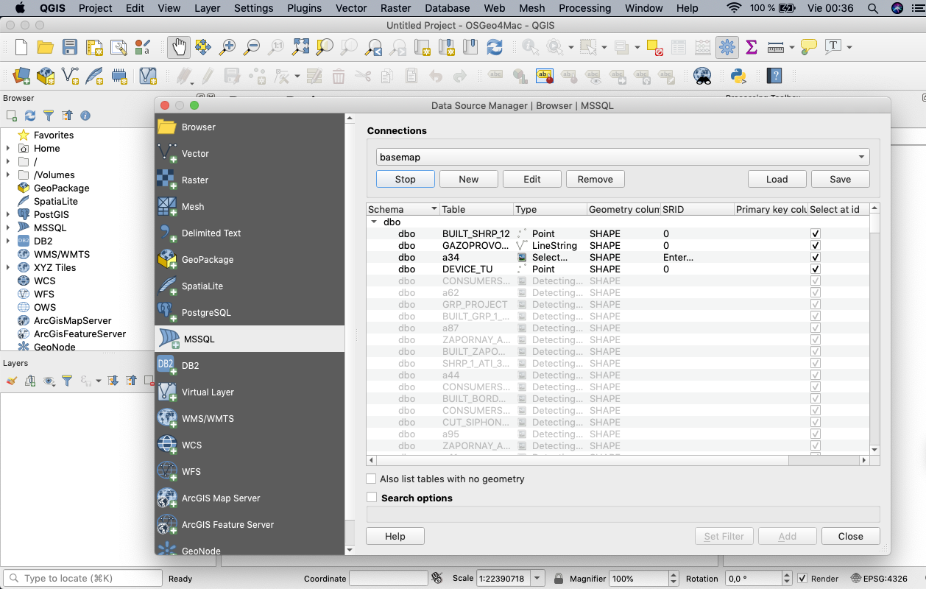The image size is (926, 589).
Task: Click New Shapefile Layer icon
Action: 70,75
